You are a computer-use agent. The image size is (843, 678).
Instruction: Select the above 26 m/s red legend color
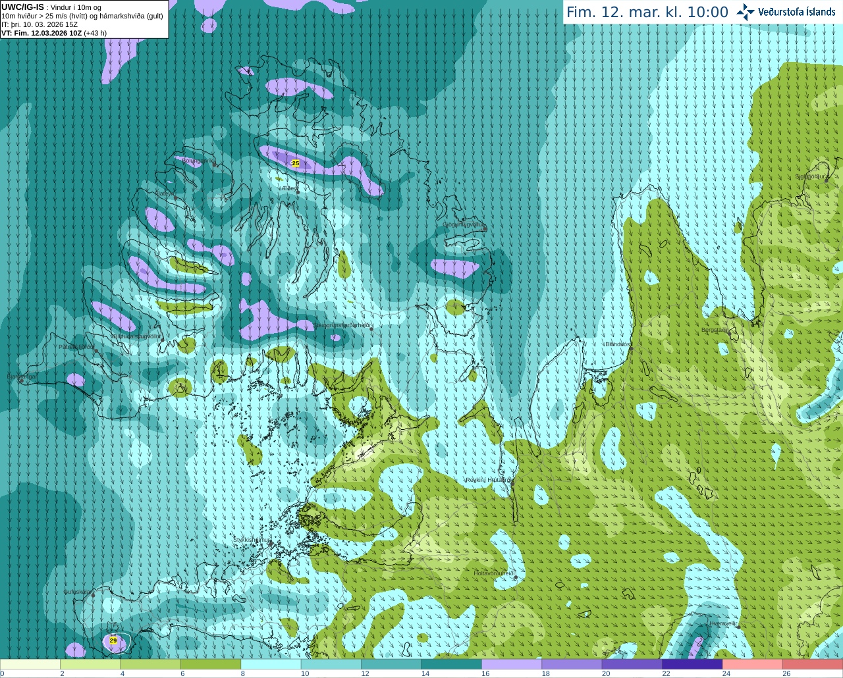pyautogui.click(x=813, y=664)
